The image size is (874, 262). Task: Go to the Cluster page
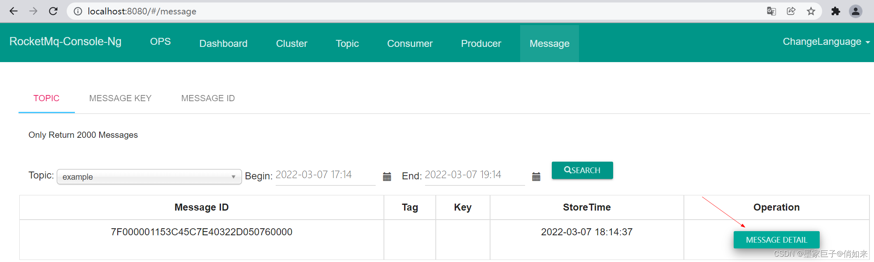point(292,44)
